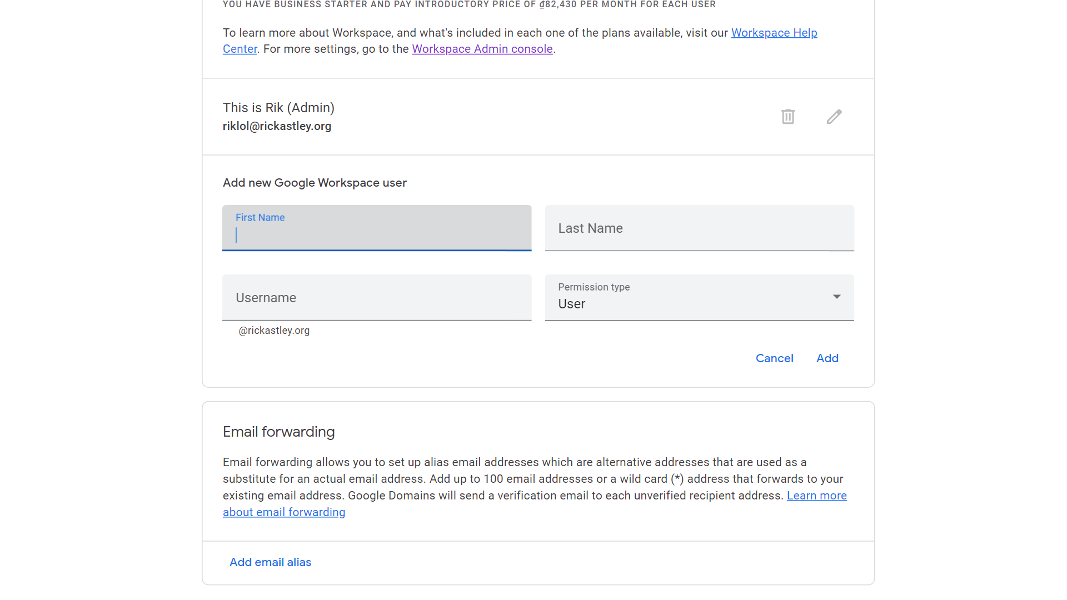Click Add to create the new user
The height and width of the screenshot is (600, 1067).
827,358
